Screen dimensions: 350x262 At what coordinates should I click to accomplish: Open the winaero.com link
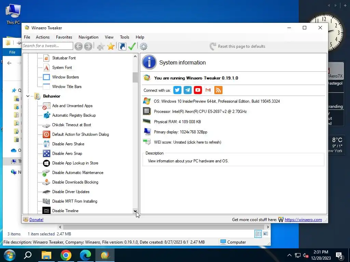point(303,220)
